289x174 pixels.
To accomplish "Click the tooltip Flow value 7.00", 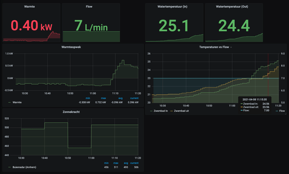I will [x=267, y=111].
